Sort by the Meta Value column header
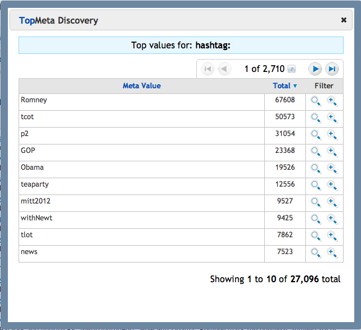Viewport: 361px width, 330px height. [142, 85]
